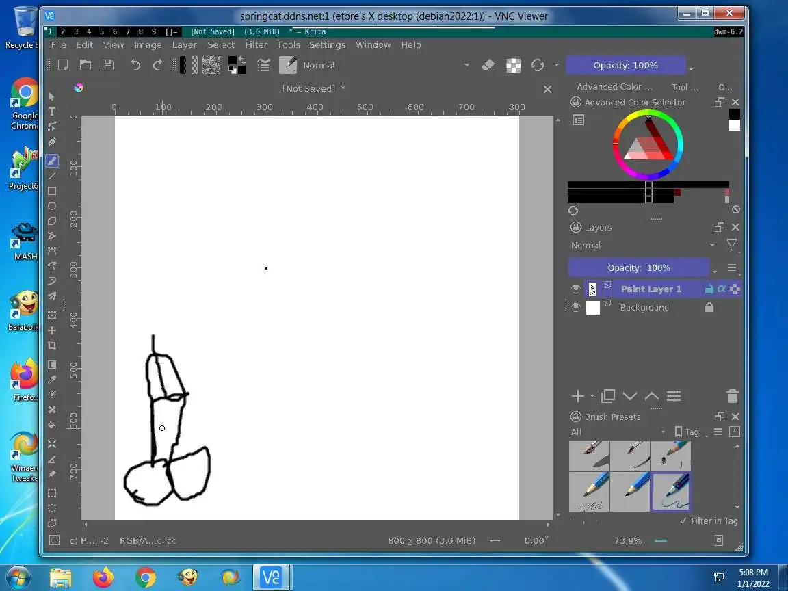Screen dimensions: 788x591
Task: Toggle Filter in Tag checkbox
Action: click(709, 521)
